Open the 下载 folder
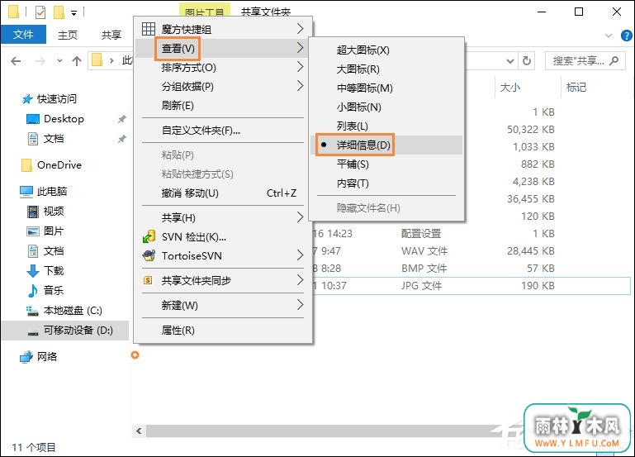The image size is (635, 457). coord(54,270)
